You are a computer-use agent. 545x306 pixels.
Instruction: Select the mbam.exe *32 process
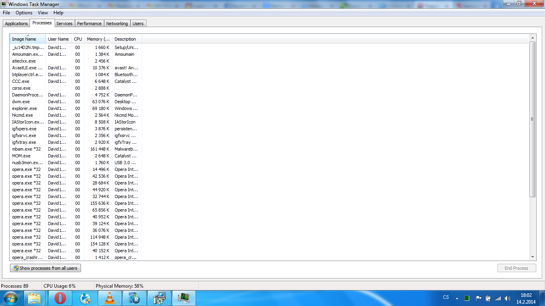pyautogui.click(x=76, y=149)
